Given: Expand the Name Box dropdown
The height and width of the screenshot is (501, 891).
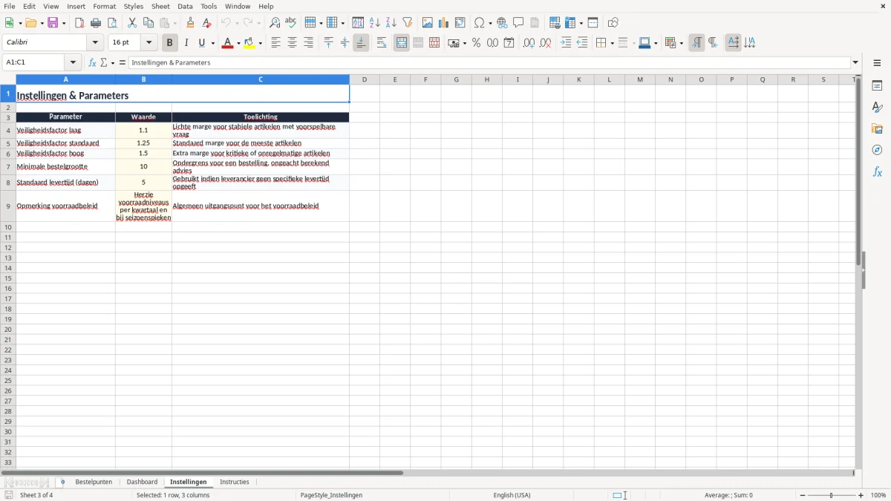Looking at the screenshot, I should (x=73, y=62).
